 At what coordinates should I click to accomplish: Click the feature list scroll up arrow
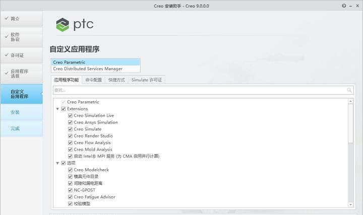tap(350, 101)
